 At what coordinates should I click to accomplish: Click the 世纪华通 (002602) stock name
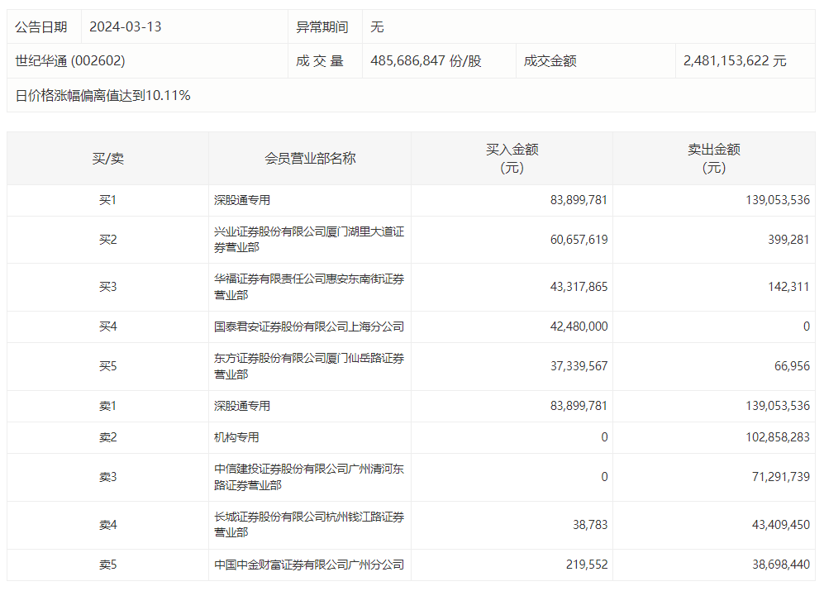(70, 61)
